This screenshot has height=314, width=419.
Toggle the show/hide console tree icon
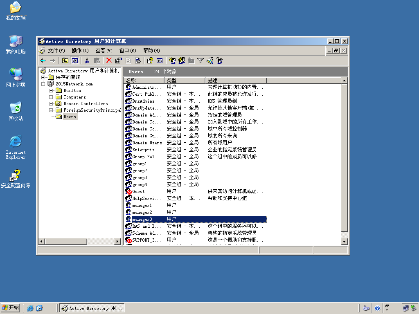click(x=74, y=61)
